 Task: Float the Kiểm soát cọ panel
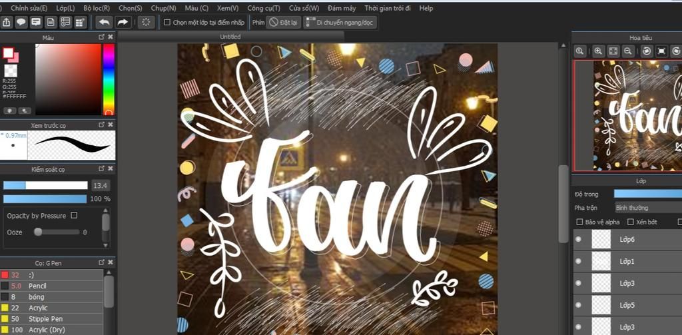pyautogui.click(x=102, y=168)
